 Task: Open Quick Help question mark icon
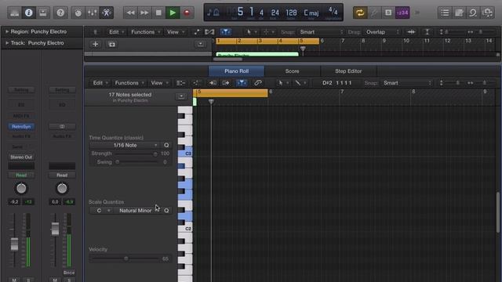coord(60,13)
